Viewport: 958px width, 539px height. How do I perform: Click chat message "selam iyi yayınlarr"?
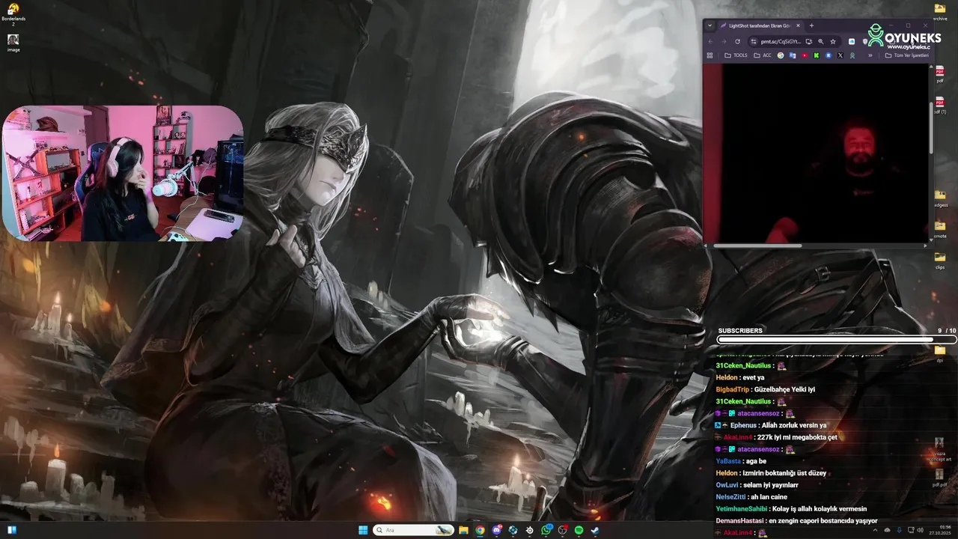pos(770,485)
